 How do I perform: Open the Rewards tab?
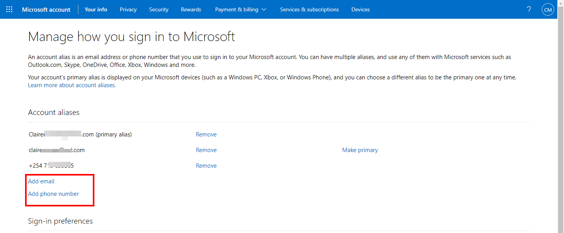coord(191,9)
